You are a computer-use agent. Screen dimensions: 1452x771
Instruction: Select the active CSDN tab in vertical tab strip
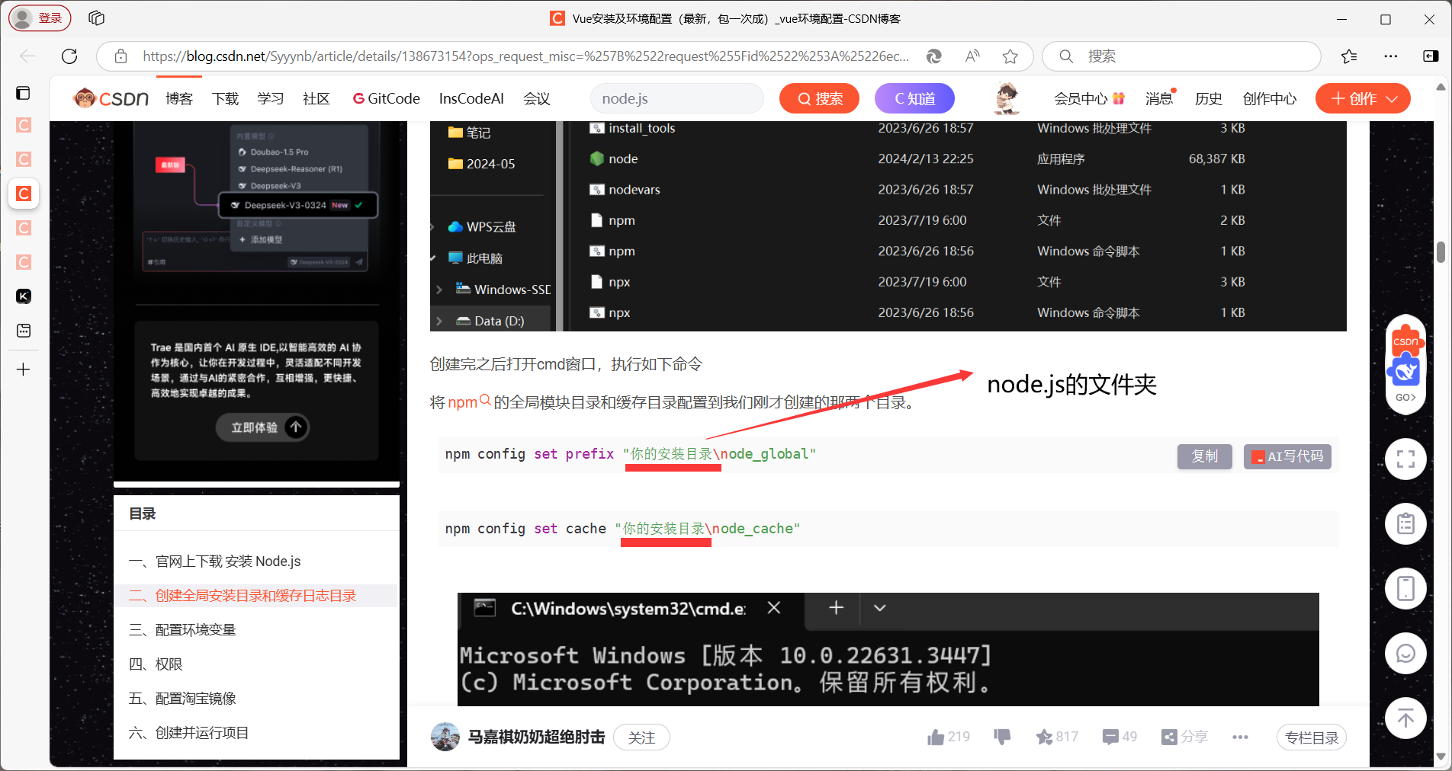(24, 194)
